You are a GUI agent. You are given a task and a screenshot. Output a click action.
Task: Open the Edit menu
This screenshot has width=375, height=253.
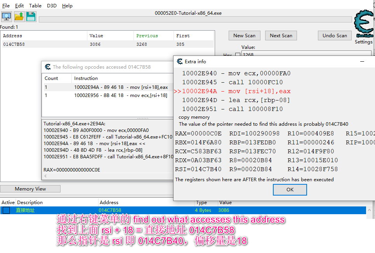(19, 5)
